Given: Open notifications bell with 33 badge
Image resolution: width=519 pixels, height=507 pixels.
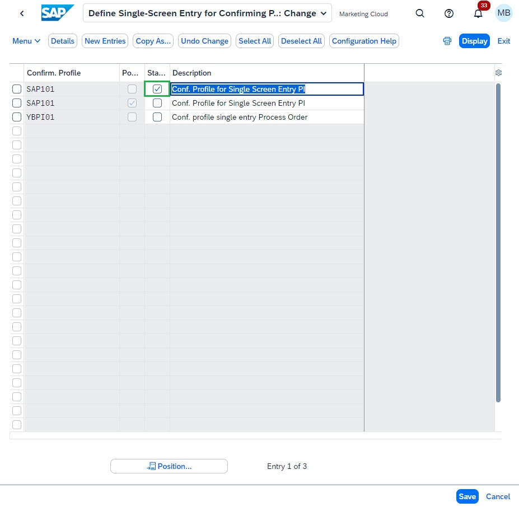Looking at the screenshot, I should pyautogui.click(x=478, y=13).
